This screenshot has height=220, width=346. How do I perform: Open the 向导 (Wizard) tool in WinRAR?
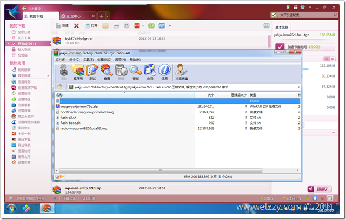coord(150,72)
